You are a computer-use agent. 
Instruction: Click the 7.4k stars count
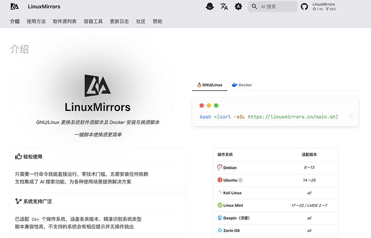320,9
